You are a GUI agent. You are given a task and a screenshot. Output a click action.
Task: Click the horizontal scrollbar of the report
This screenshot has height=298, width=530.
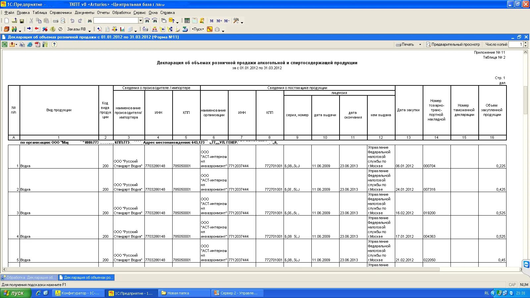coord(223,269)
